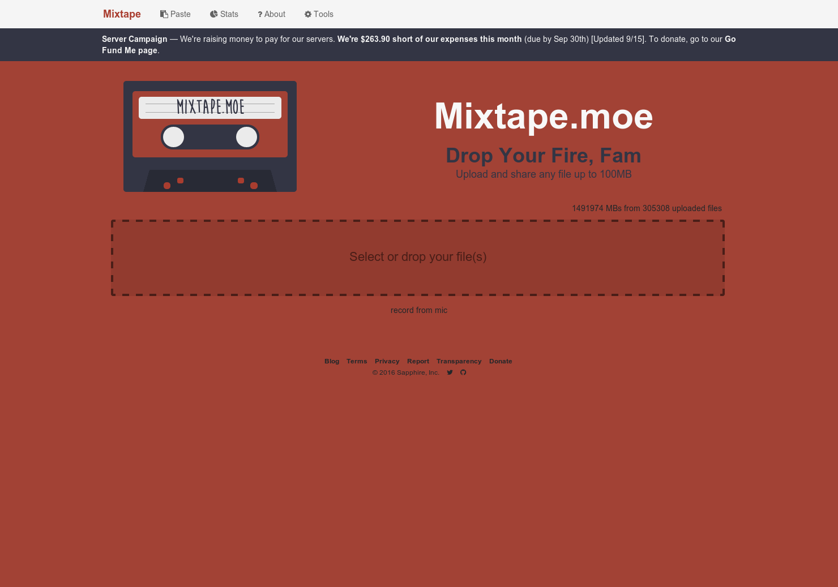Open the Blog from the footer
Image resolution: width=838 pixels, height=587 pixels.
[332, 361]
